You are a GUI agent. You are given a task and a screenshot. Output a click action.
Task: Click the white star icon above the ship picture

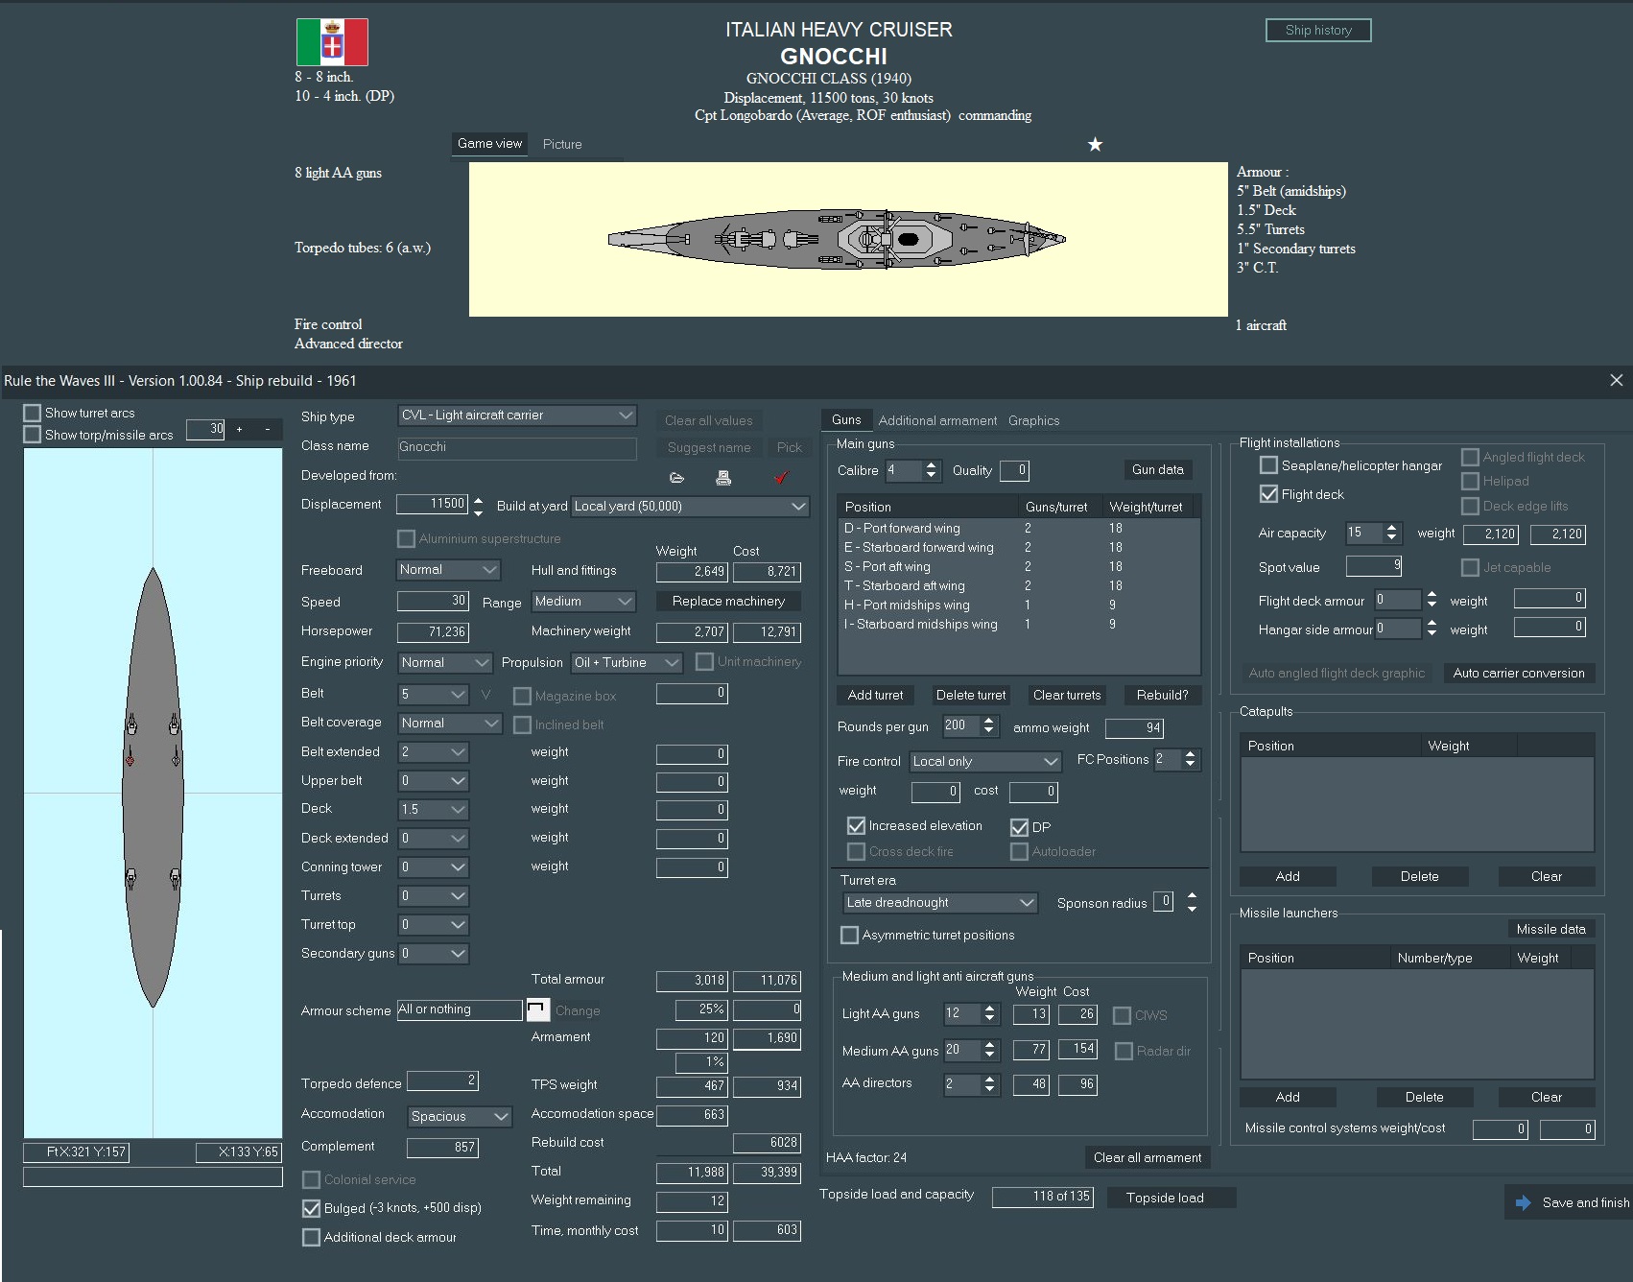(x=1095, y=144)
